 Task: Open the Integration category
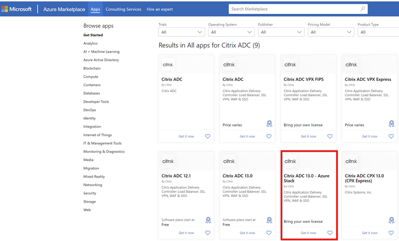click(x=92, y=127)
